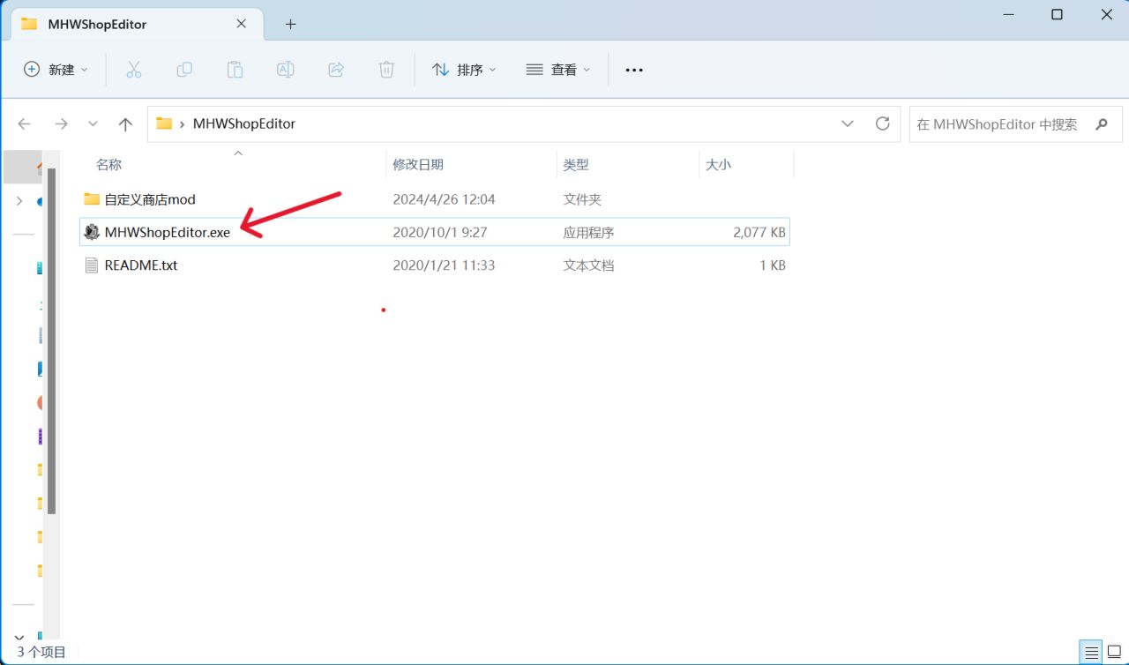Expand the address bar breadcrumb chevron
Image resolution: width=1129 pixels, height=665 pixels.
tap(183, 124)
